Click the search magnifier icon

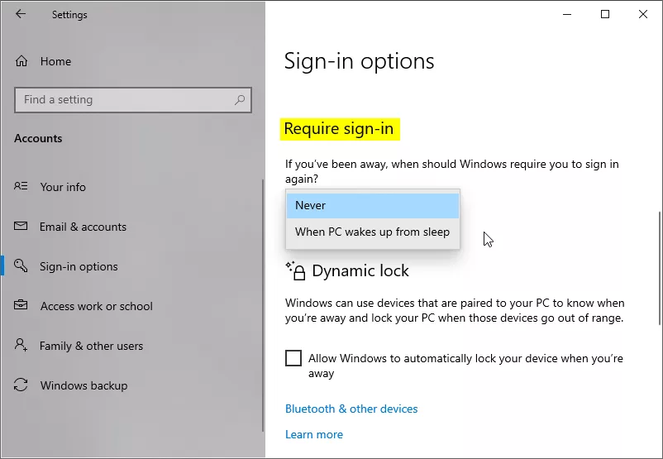tap(240, 100)
